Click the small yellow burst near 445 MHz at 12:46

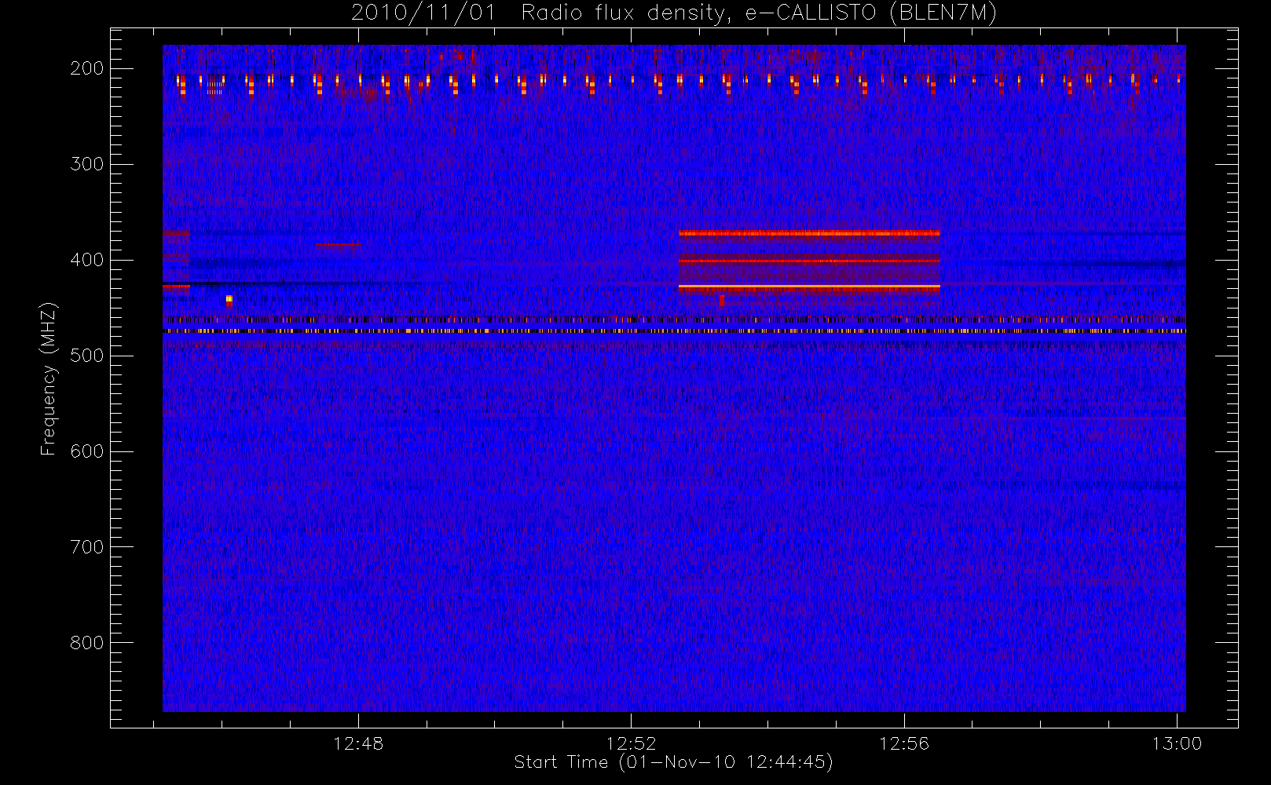[x=229, y=300]
